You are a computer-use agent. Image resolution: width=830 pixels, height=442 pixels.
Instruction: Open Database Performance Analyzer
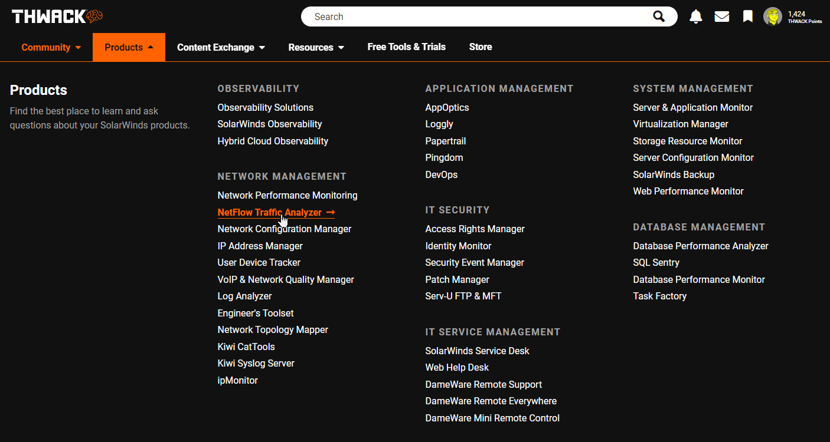point(701,246)
